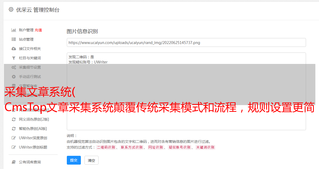Click the 关键词识别 tag

(x=205, y=147)
